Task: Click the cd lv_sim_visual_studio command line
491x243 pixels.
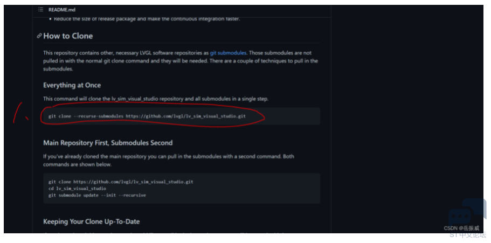Action: click(77, 189)
